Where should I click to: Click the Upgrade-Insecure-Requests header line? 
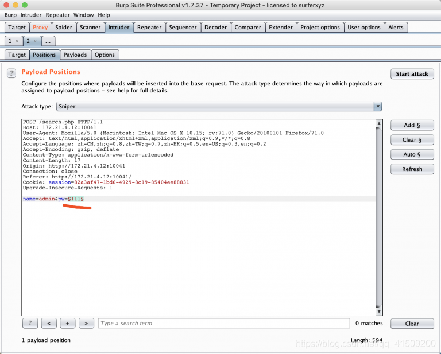point(68,188)
